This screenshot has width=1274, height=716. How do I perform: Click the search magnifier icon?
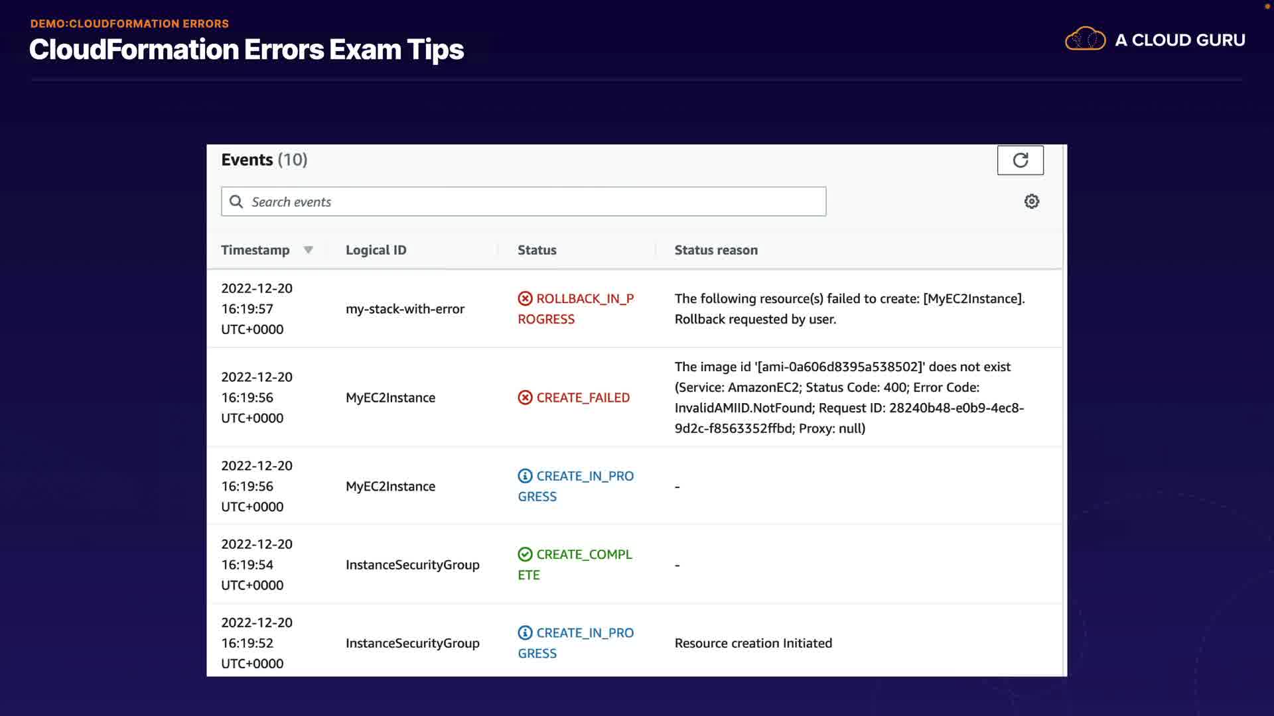pyautogui.click(x=236, y=202)
